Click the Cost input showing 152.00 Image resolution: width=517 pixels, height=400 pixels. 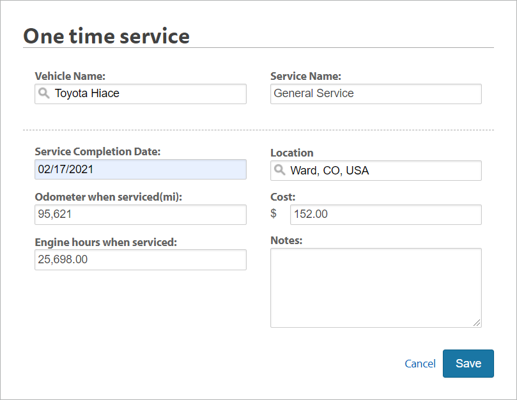(386, 214)
